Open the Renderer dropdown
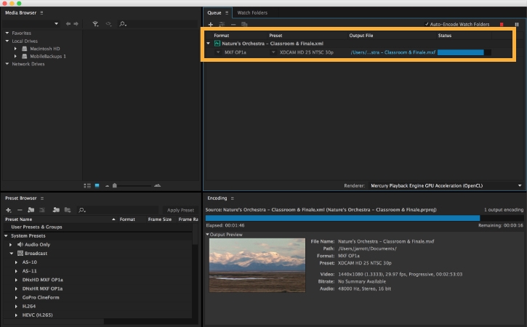 click(436, 185)
